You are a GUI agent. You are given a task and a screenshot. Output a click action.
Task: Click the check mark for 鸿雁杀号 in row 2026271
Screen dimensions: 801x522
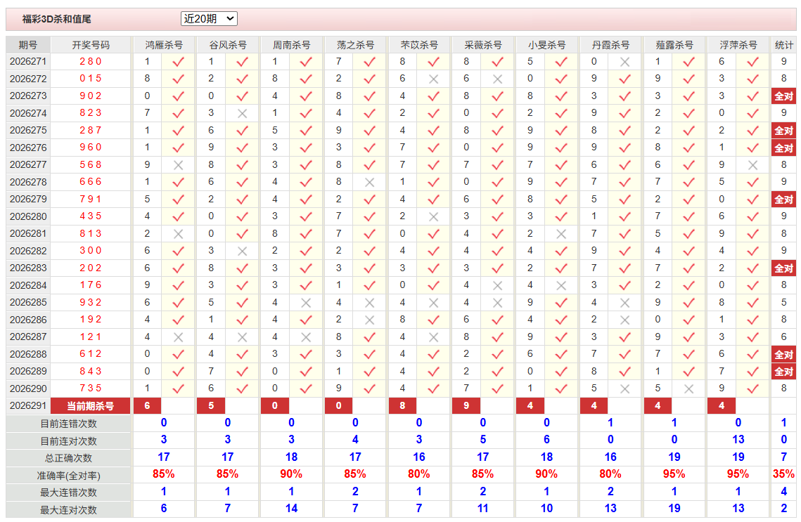coord(178,62)
